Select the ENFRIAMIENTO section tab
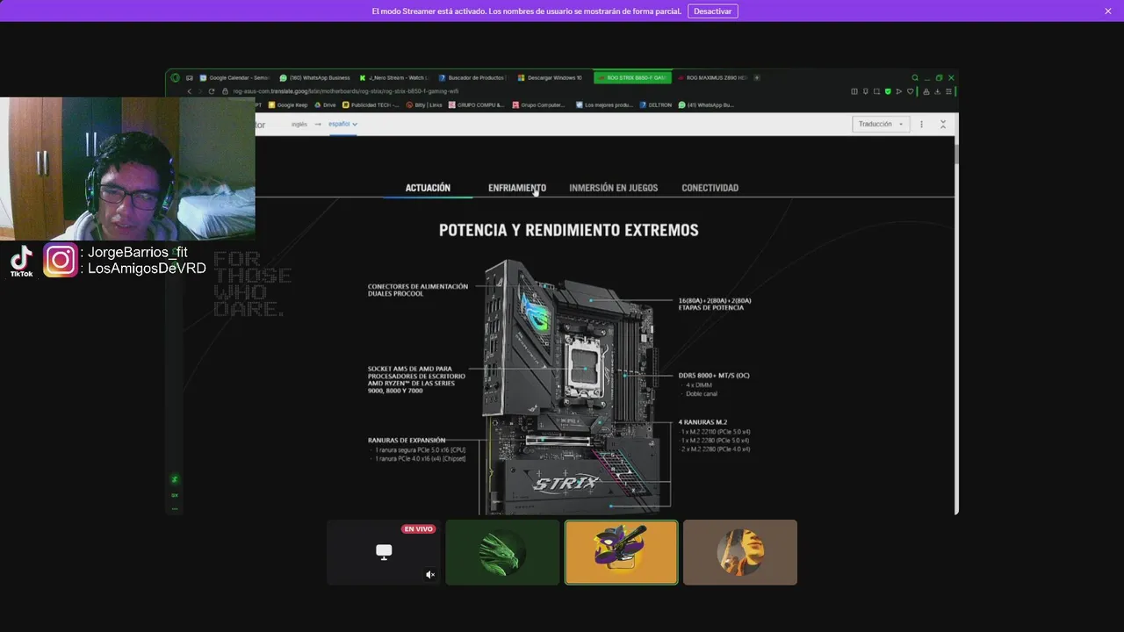 [x=517, y=188]
